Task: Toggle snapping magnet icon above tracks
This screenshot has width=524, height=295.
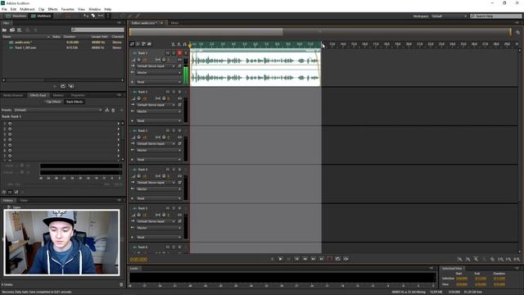Action: point(184,44)
